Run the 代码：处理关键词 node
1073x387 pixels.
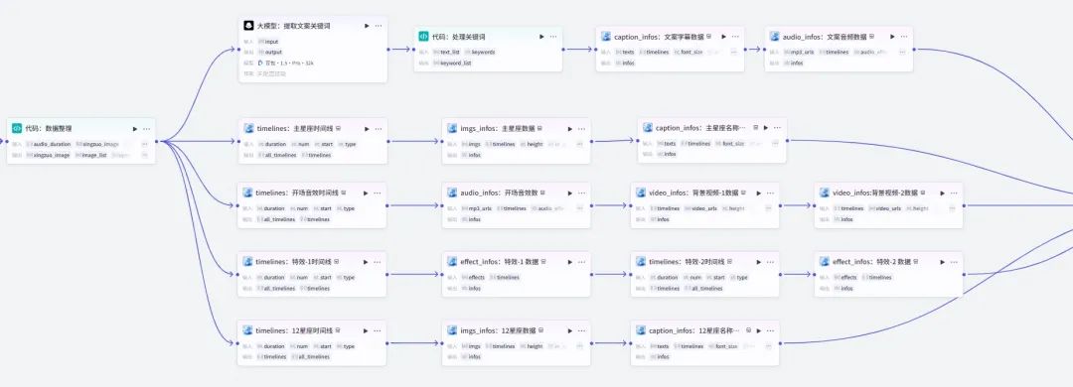(x=542, y=37)
